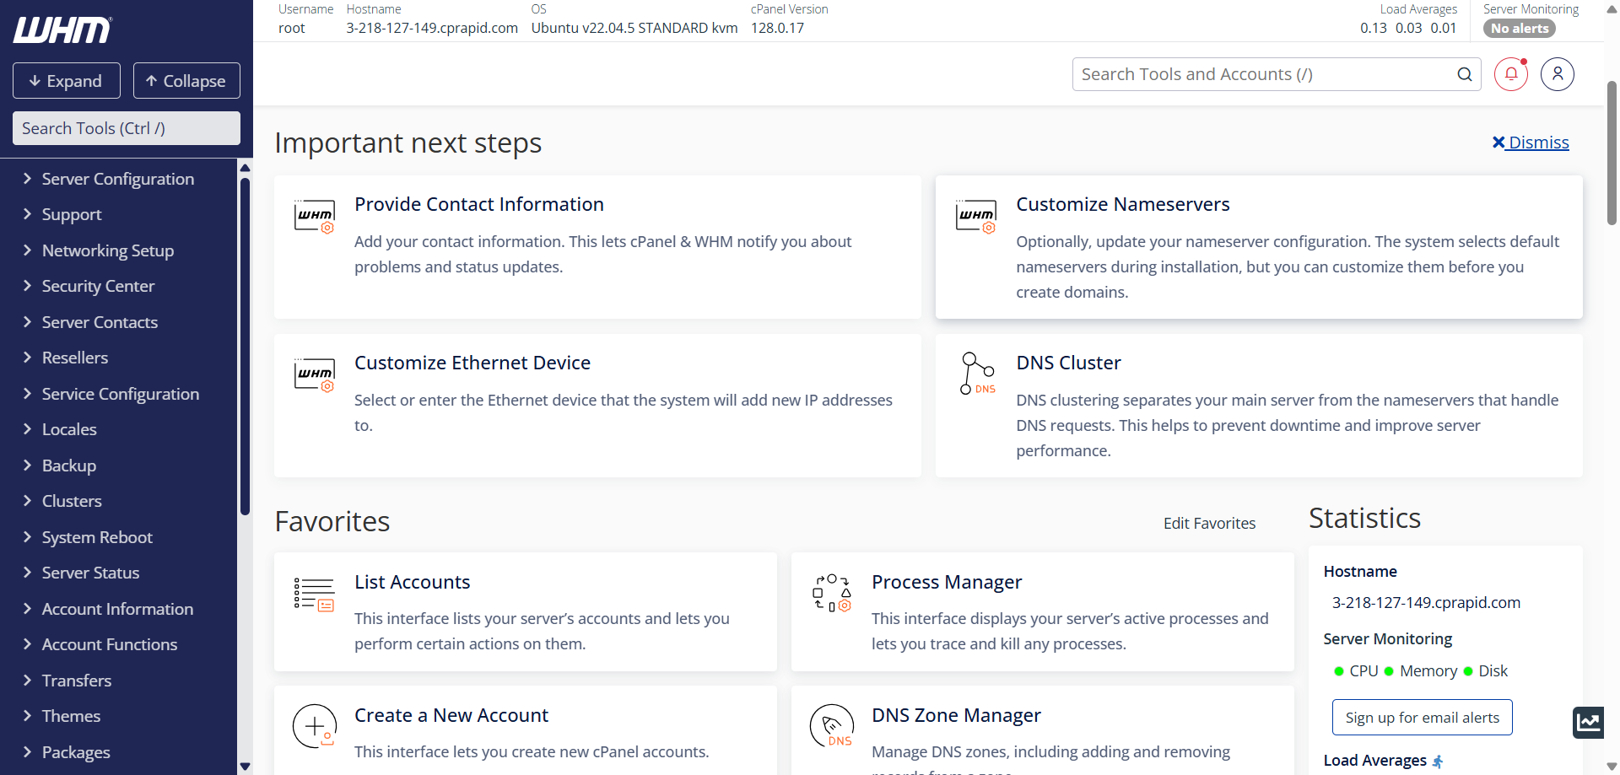Image resolution: width=1620 pixels, height=775 pixels.
Task: Expand the Resellers section
Action: [75, 358]
